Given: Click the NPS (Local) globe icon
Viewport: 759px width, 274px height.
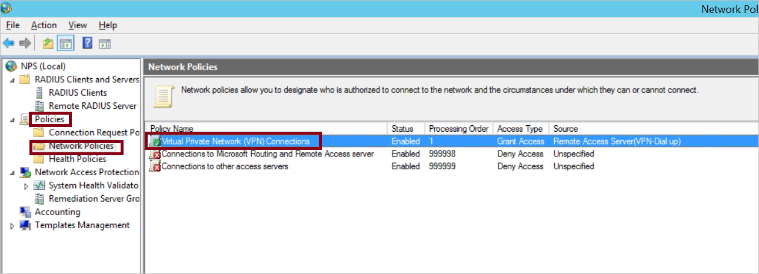Looking at the screenshot, I should click(11, 66).
